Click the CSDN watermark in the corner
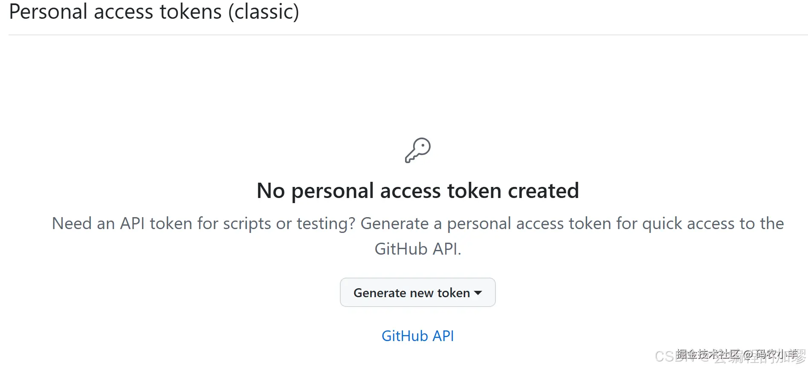 click(x=730, y=356)
